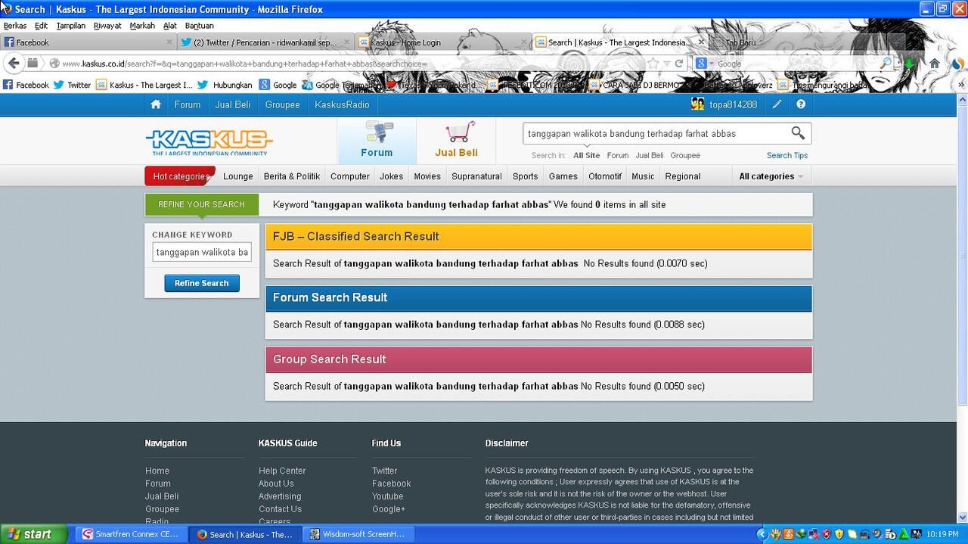This screenshot has width=968, height=544.
Task: Open the help question mark icon
Action: click(801, 104)
